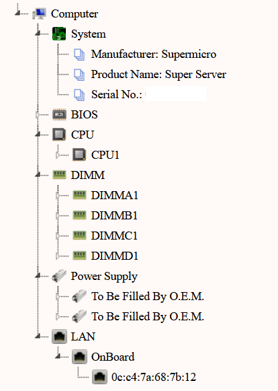Select the DIMMD1 tree item
The width and height of the screenshot is (278, 391).
(114, 256)
